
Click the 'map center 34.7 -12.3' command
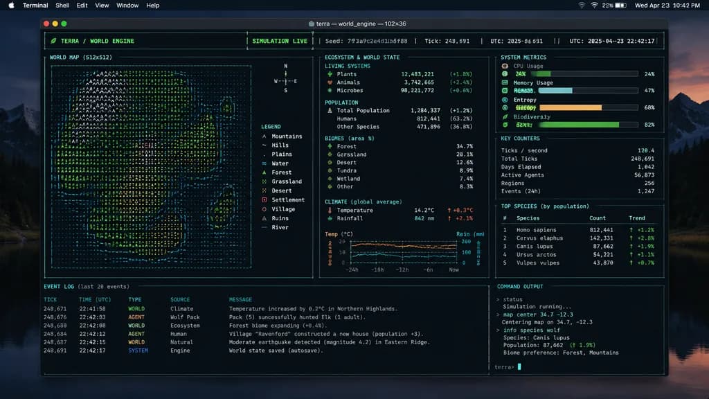click(537, 314)
